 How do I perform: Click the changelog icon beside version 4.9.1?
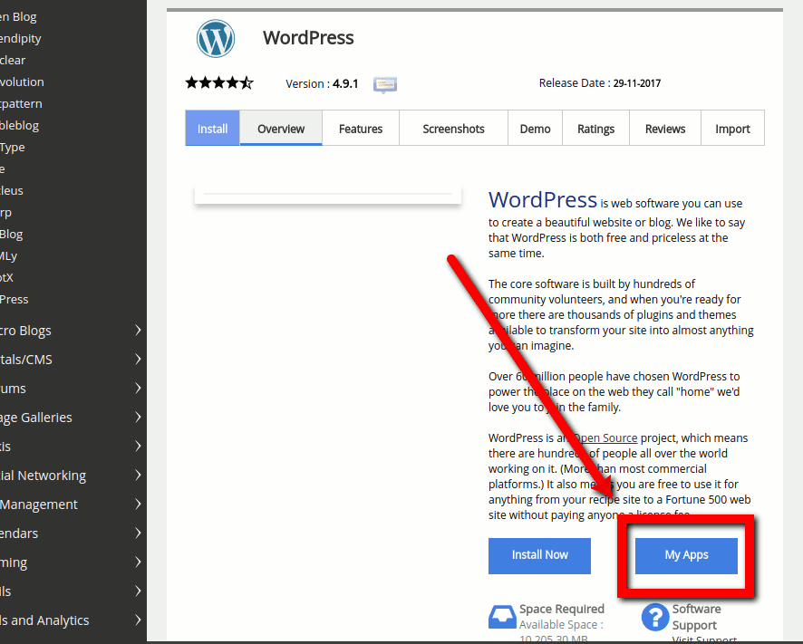[x=385, y=84]
